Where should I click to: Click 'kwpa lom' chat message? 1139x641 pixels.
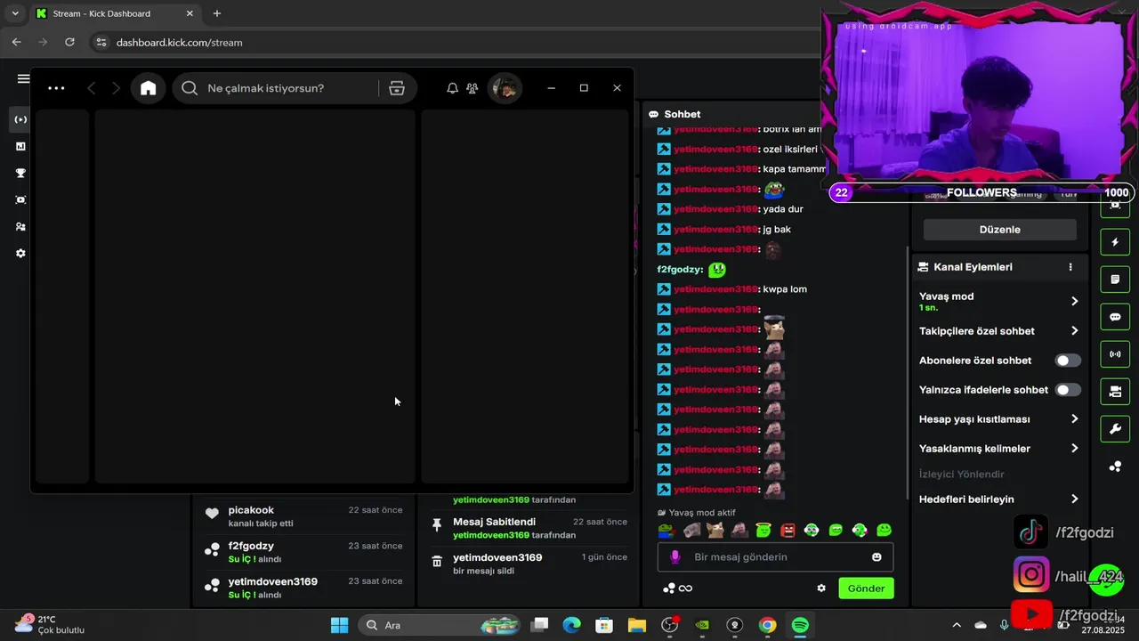(785, 289)
